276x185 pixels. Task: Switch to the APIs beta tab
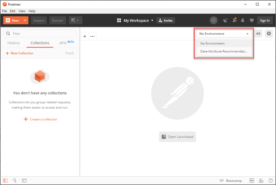pos(67,43)
